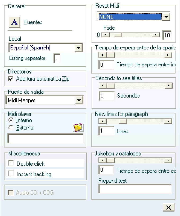
Task: Click the X icon to close dialog
Action: pos(168,207)
